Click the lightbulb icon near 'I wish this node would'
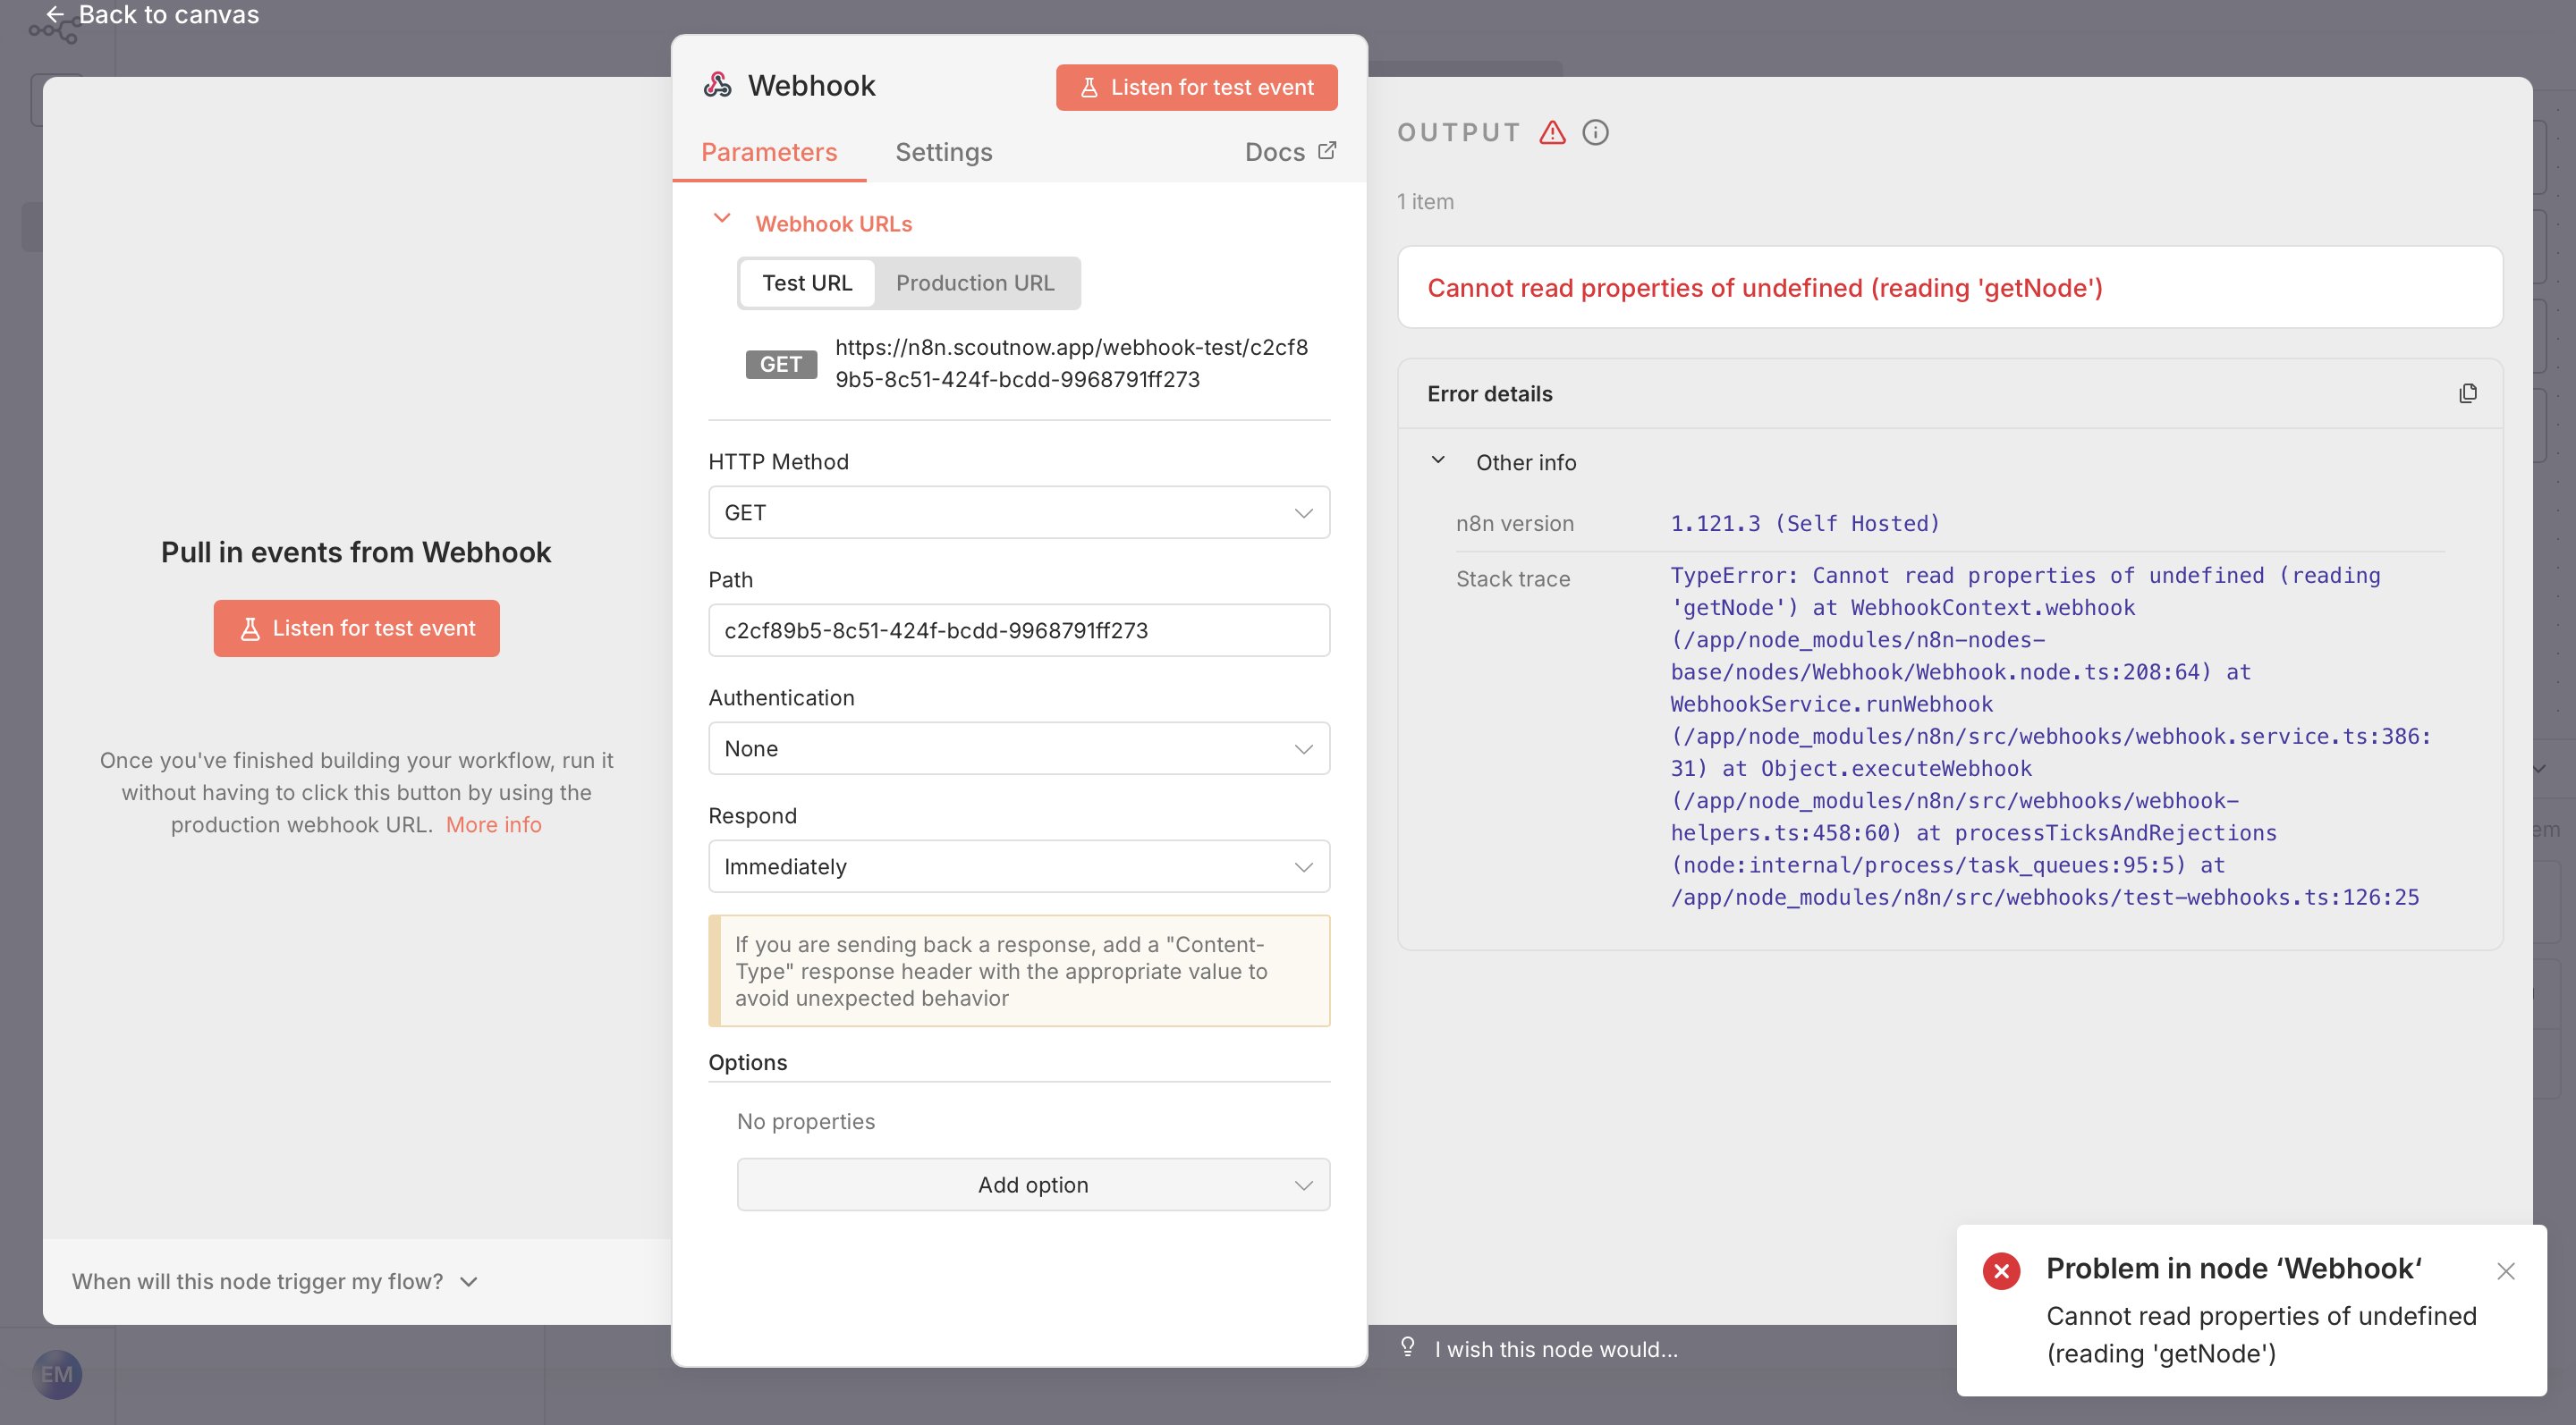The width and height of the screenshot is (2576, 1425). tap(1409, 1348)
